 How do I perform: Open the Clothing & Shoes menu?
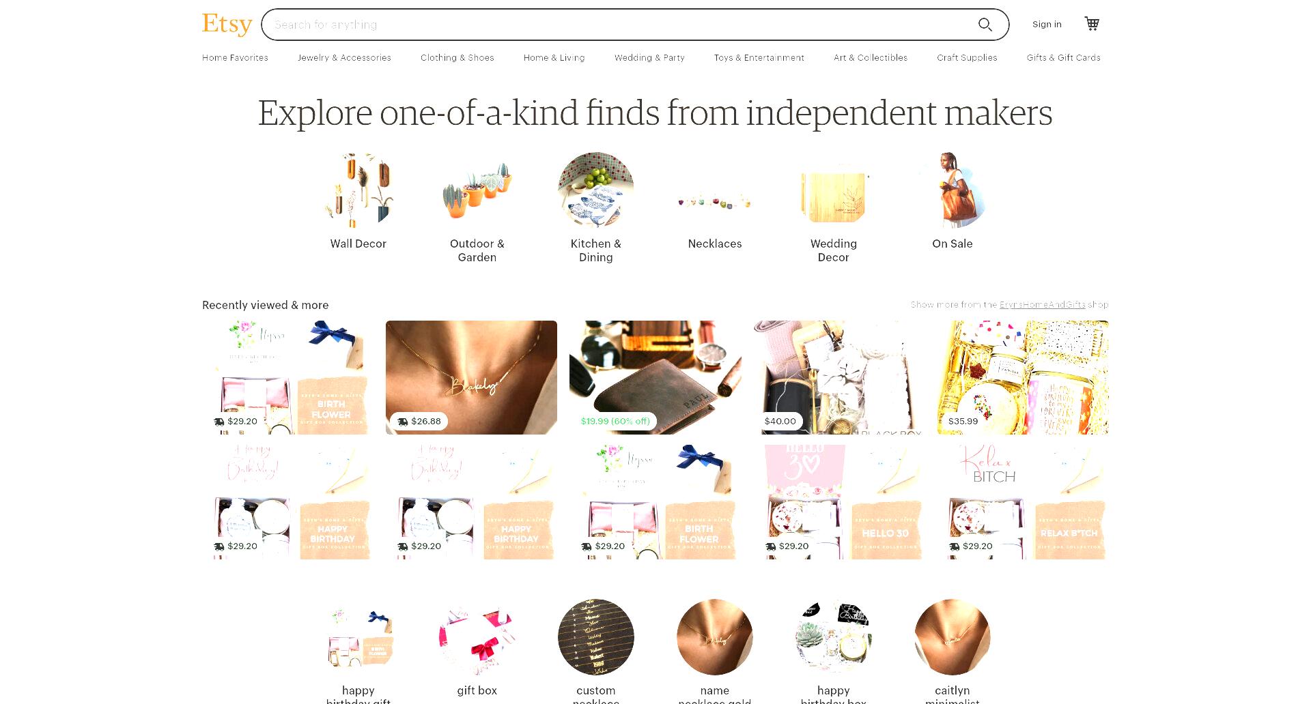[457, 58]
